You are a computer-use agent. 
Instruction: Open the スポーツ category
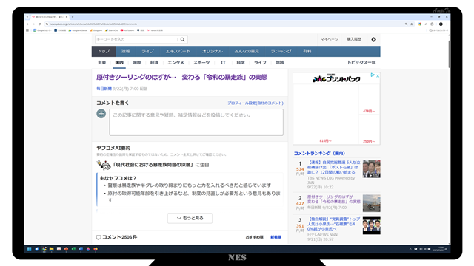[x=201, y=62]
